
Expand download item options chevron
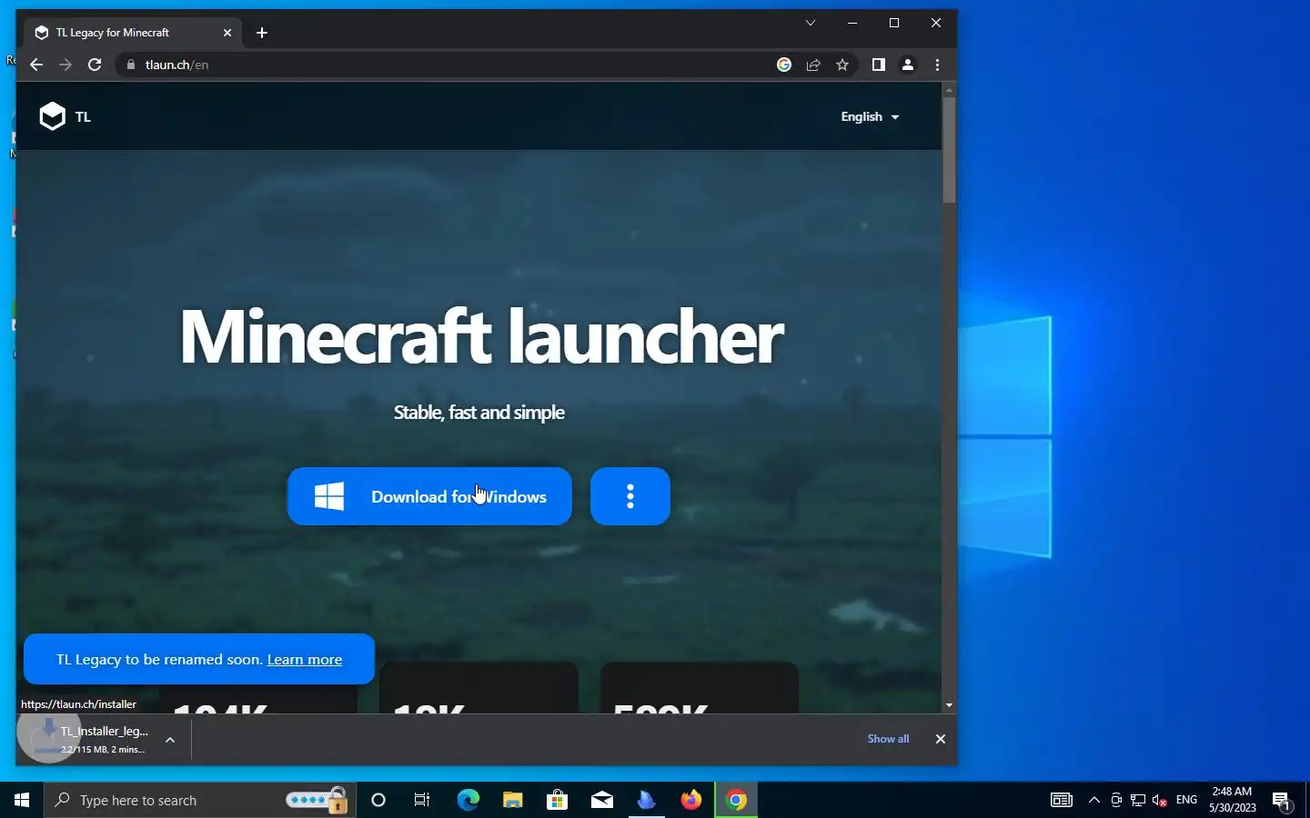pyautogui.click(x=170, y=740)
